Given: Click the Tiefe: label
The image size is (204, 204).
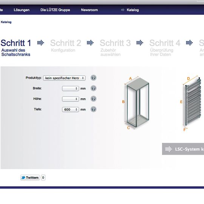Looking at the screenshot, I should tap(38, 109).
